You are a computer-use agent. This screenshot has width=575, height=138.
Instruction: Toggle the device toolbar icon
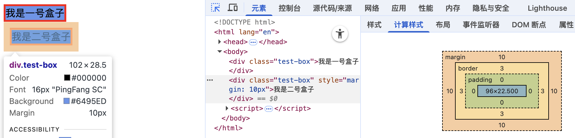[233, 8]
